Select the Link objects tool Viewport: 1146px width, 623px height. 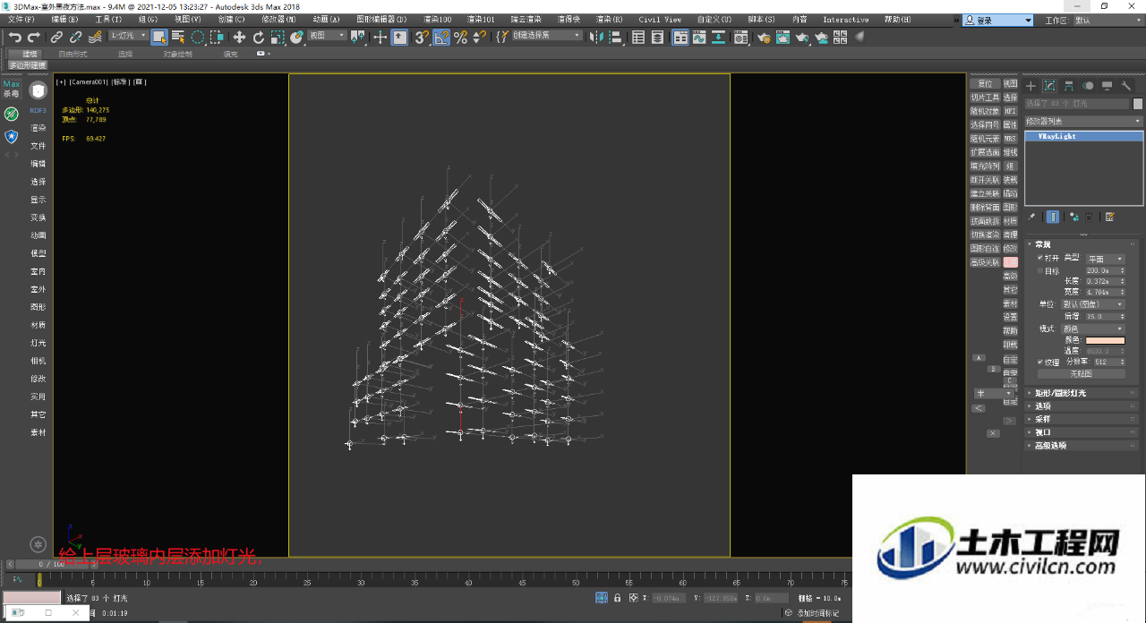pos(56,37)
